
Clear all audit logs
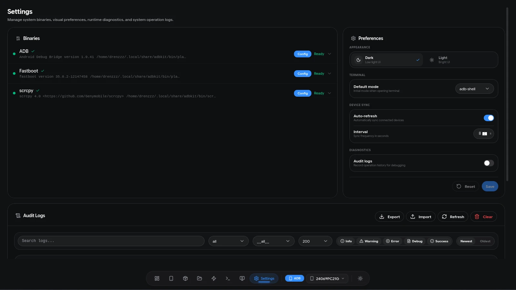[x=483, y=217]
